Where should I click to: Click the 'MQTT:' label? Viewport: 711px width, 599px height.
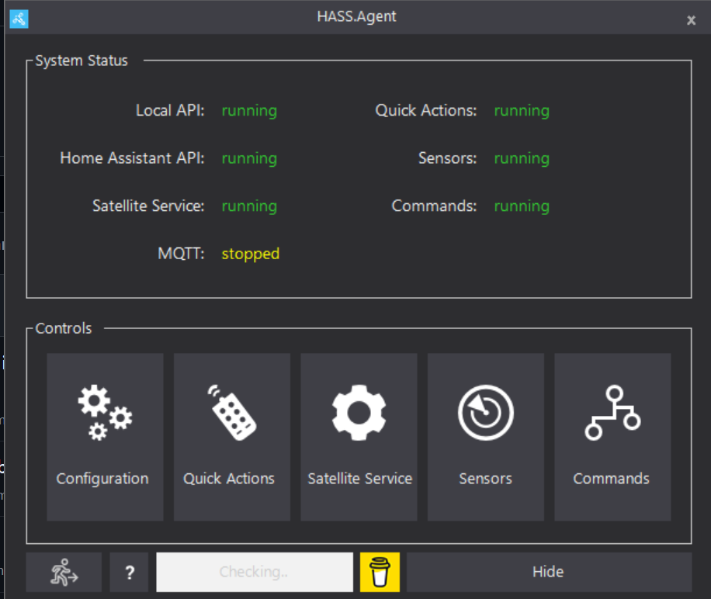pyautogui.click(x=181, y=253)
